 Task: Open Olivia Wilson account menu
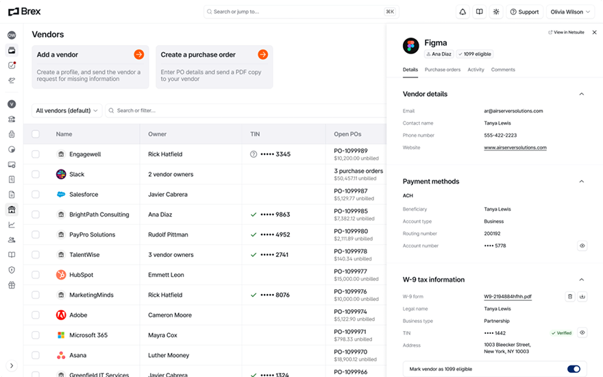coord(570,12)
